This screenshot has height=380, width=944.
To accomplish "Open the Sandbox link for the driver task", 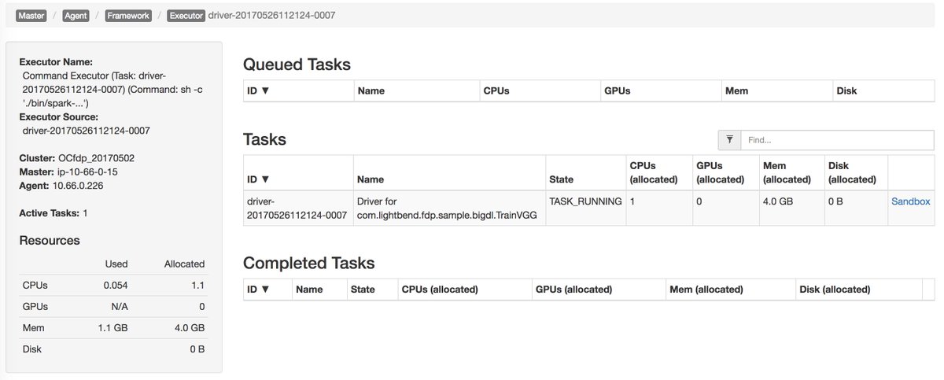I will click(910, 201).
